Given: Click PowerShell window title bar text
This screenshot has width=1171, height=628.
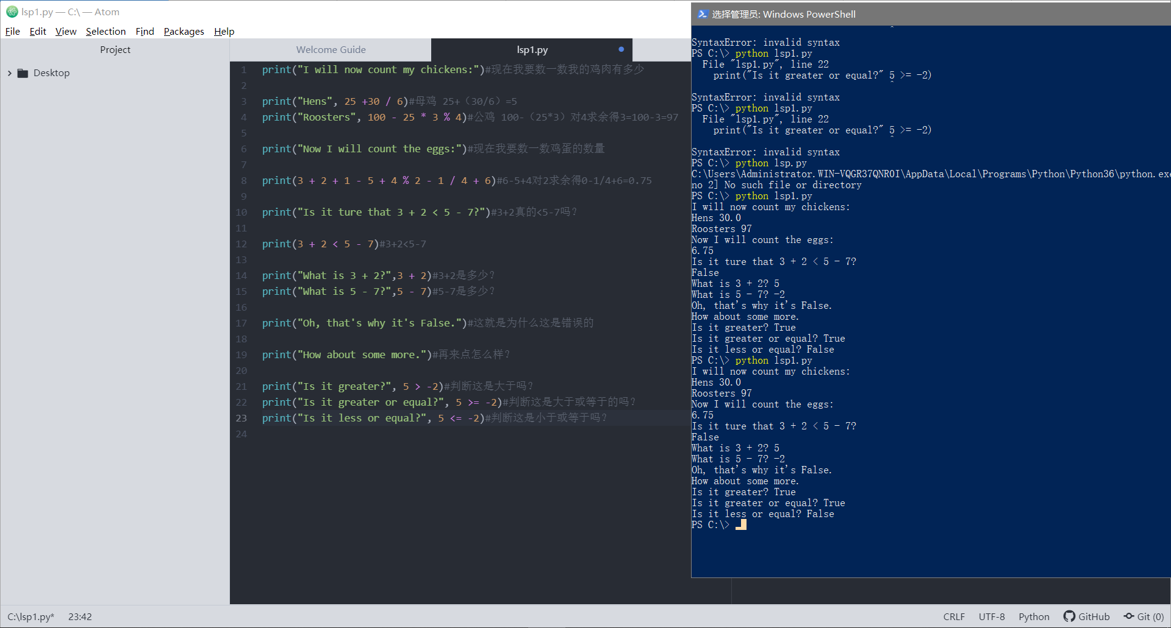Looking at the screenshot, I should [x=783, y=14].
